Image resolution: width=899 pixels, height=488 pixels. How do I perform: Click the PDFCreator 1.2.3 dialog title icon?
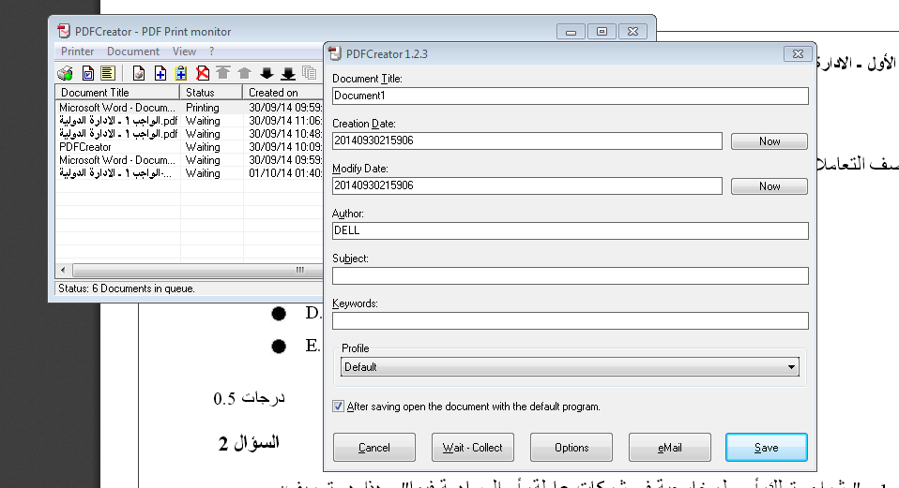coord(335,53)
